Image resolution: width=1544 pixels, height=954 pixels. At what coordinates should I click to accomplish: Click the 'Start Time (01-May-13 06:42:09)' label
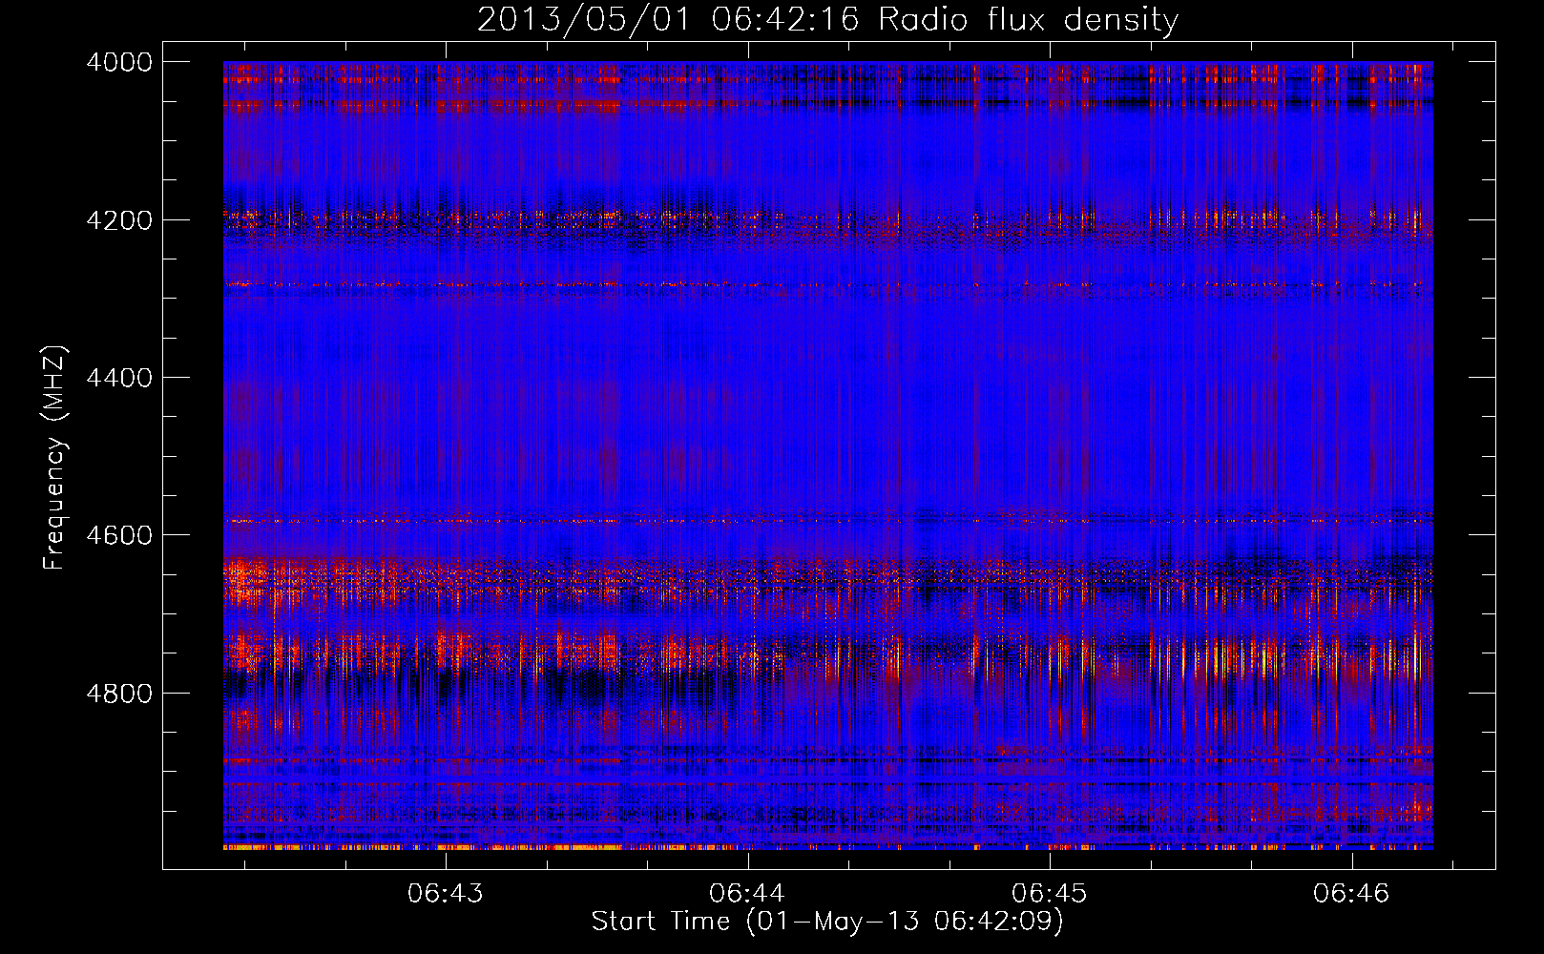click(x=827, y=922)
